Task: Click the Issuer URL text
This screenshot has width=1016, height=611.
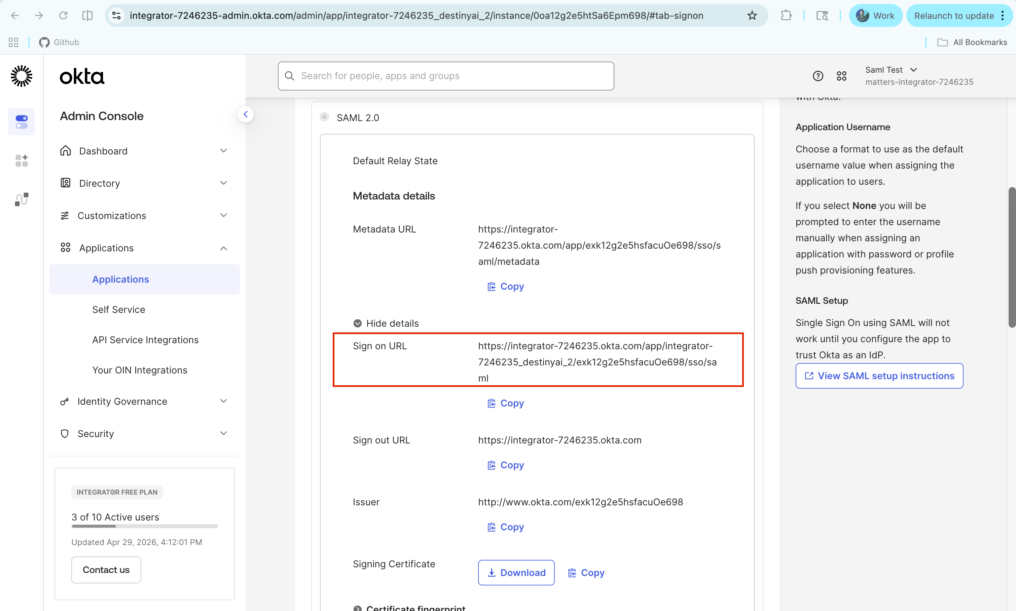Action: (580, 502)
